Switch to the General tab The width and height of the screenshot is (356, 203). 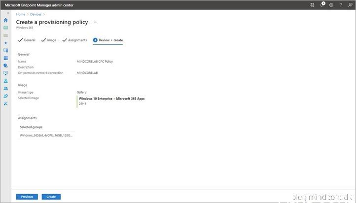(27, 40)
